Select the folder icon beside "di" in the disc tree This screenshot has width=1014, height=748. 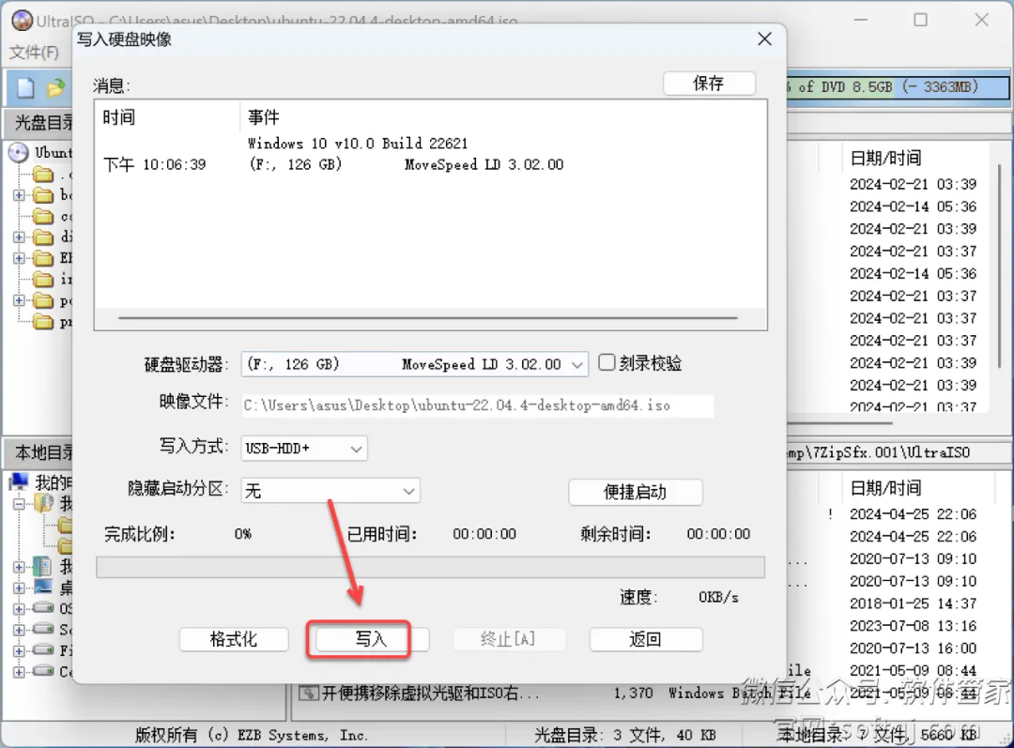pos(43,237)
